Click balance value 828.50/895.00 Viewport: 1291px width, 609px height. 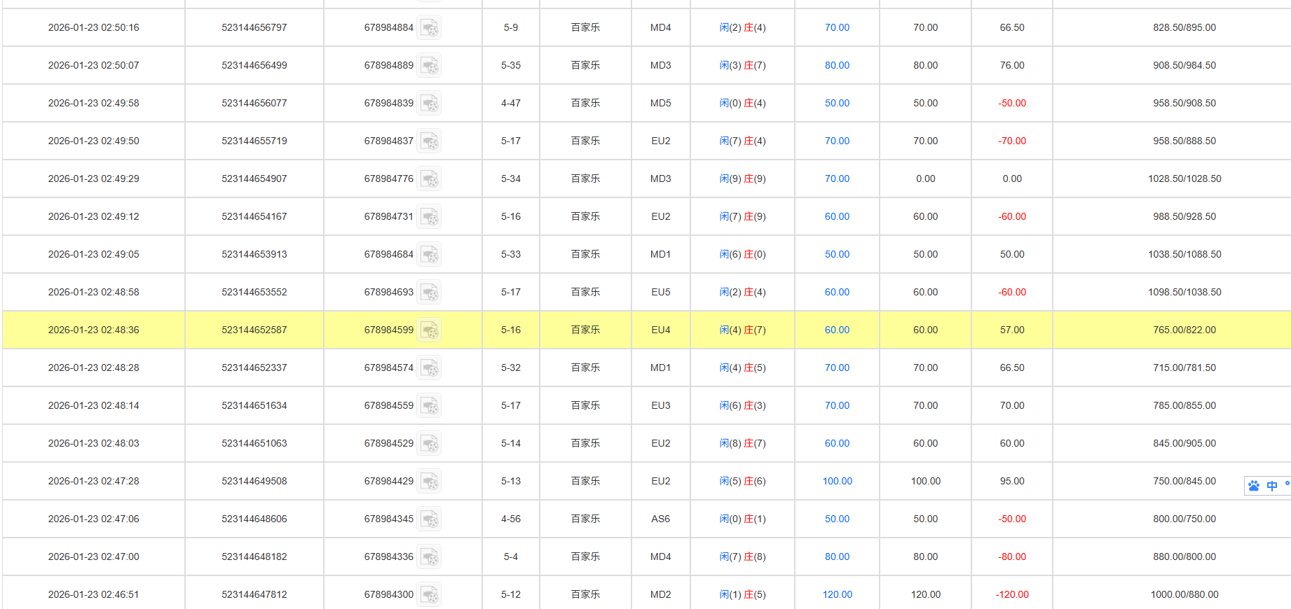pos(1184,28)
